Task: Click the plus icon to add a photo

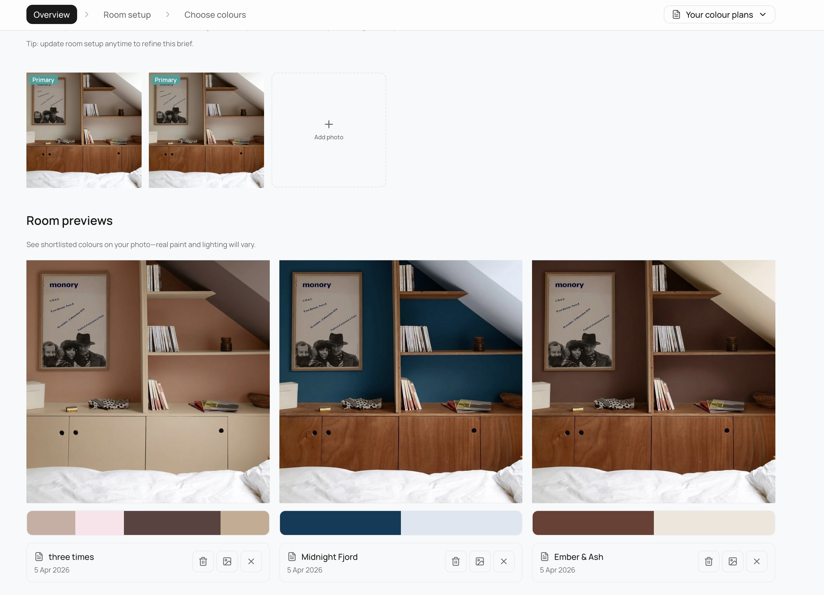Action: [329, 124]
